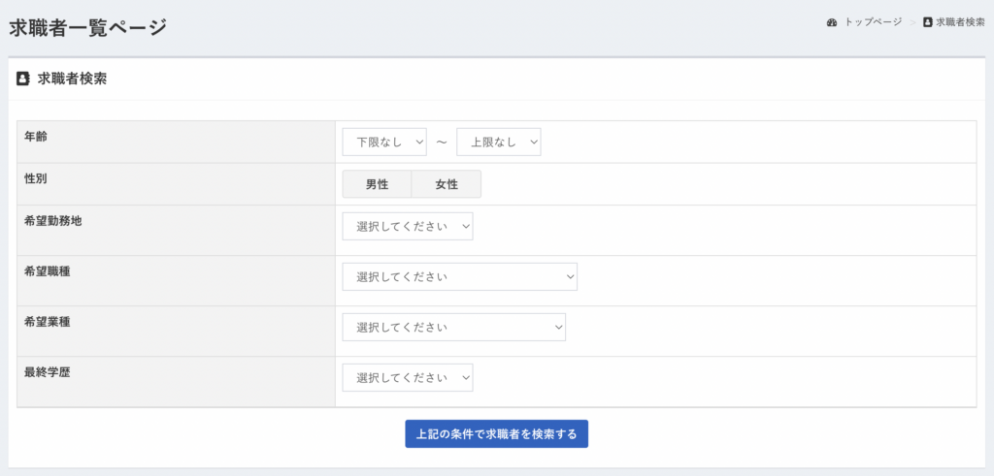Screen dimensions: 994x476
Task: Expand the 希望勤務地 select box
Action: (x=408, y=226)
